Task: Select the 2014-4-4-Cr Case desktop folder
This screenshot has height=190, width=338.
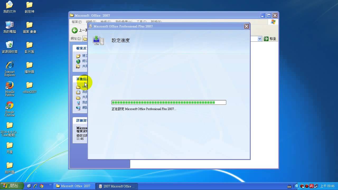Action: click(x=10, y=129)
